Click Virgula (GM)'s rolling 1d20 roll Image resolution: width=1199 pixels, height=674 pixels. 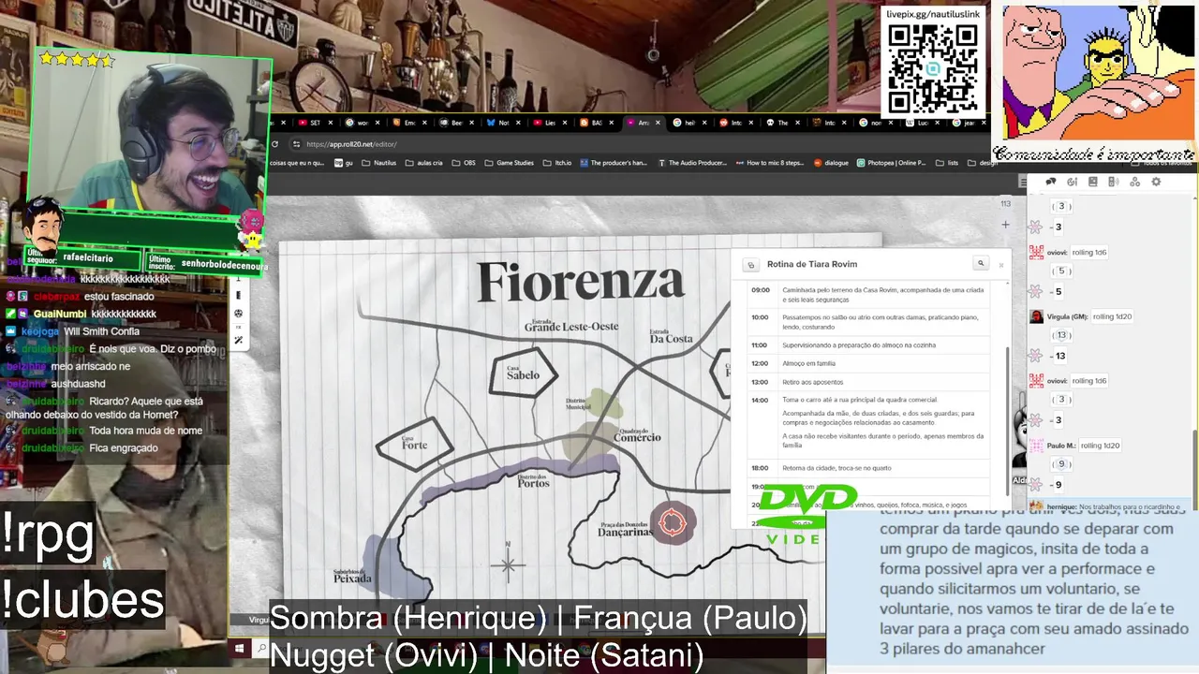1111,316
